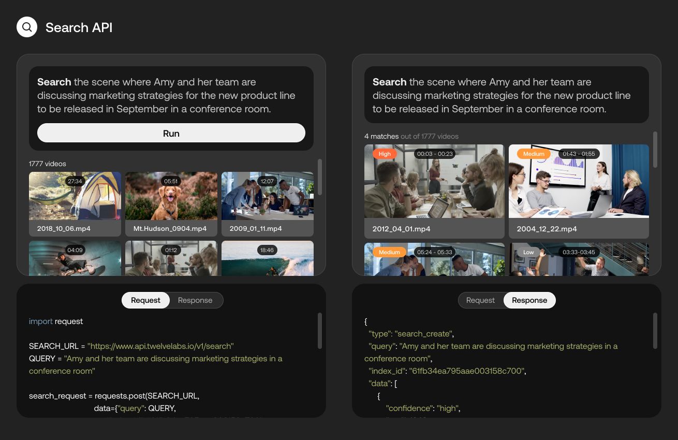Click the magnifying glass Search API icon
Screen dimensions: 678x440
[x=27, y=27]
